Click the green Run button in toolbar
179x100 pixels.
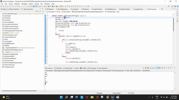coord(49,6)
